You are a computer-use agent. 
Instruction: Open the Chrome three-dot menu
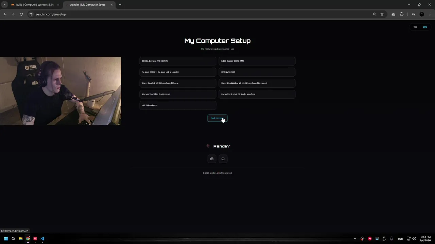pos(430,14)
